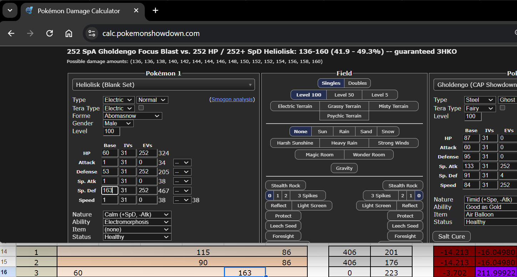Edit Pokémon 1 Defense EVs field

coord(147,172)
